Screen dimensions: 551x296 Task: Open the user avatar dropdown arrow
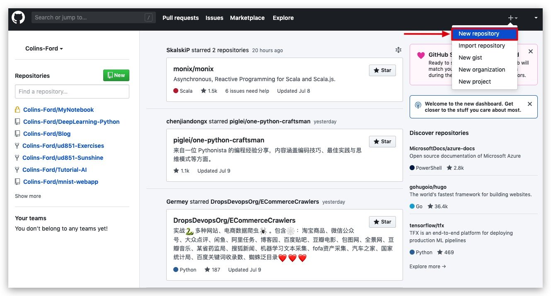coord(536,18)
